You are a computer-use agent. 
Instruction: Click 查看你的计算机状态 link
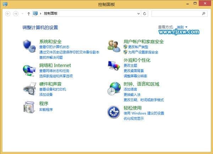tap(54, 47)
